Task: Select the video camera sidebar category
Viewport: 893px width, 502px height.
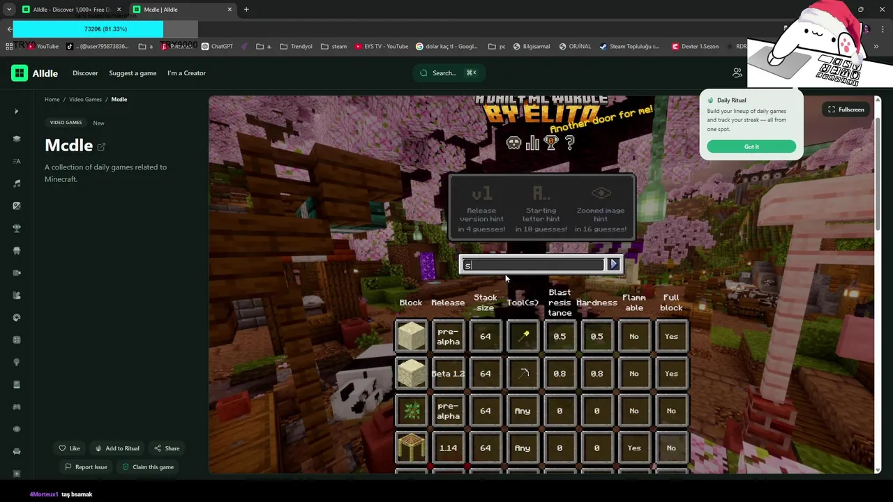Action: coord(17,273)
